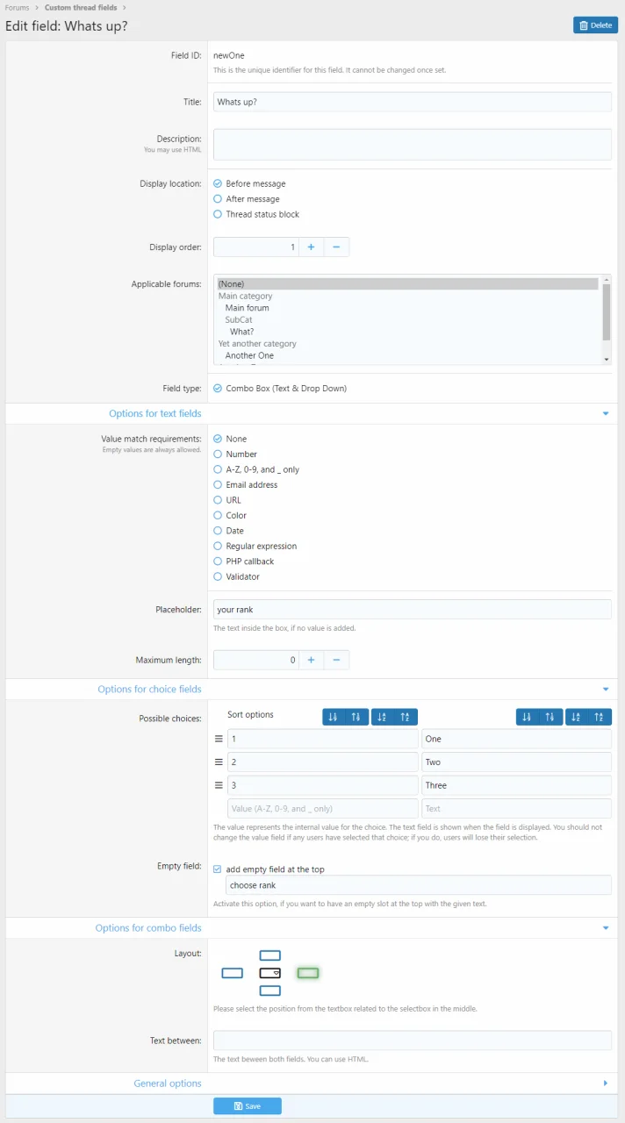Viewport: 625px width, 1123px height.
Task: Go to Forums breadcrumb link
Action: click(17, 8)
